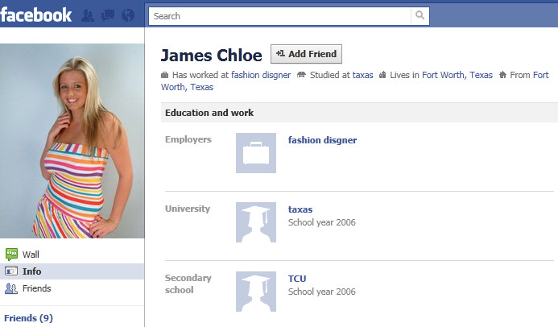Click the building icon before Lives in
The image size is (558, 327).
pos(382,75)
